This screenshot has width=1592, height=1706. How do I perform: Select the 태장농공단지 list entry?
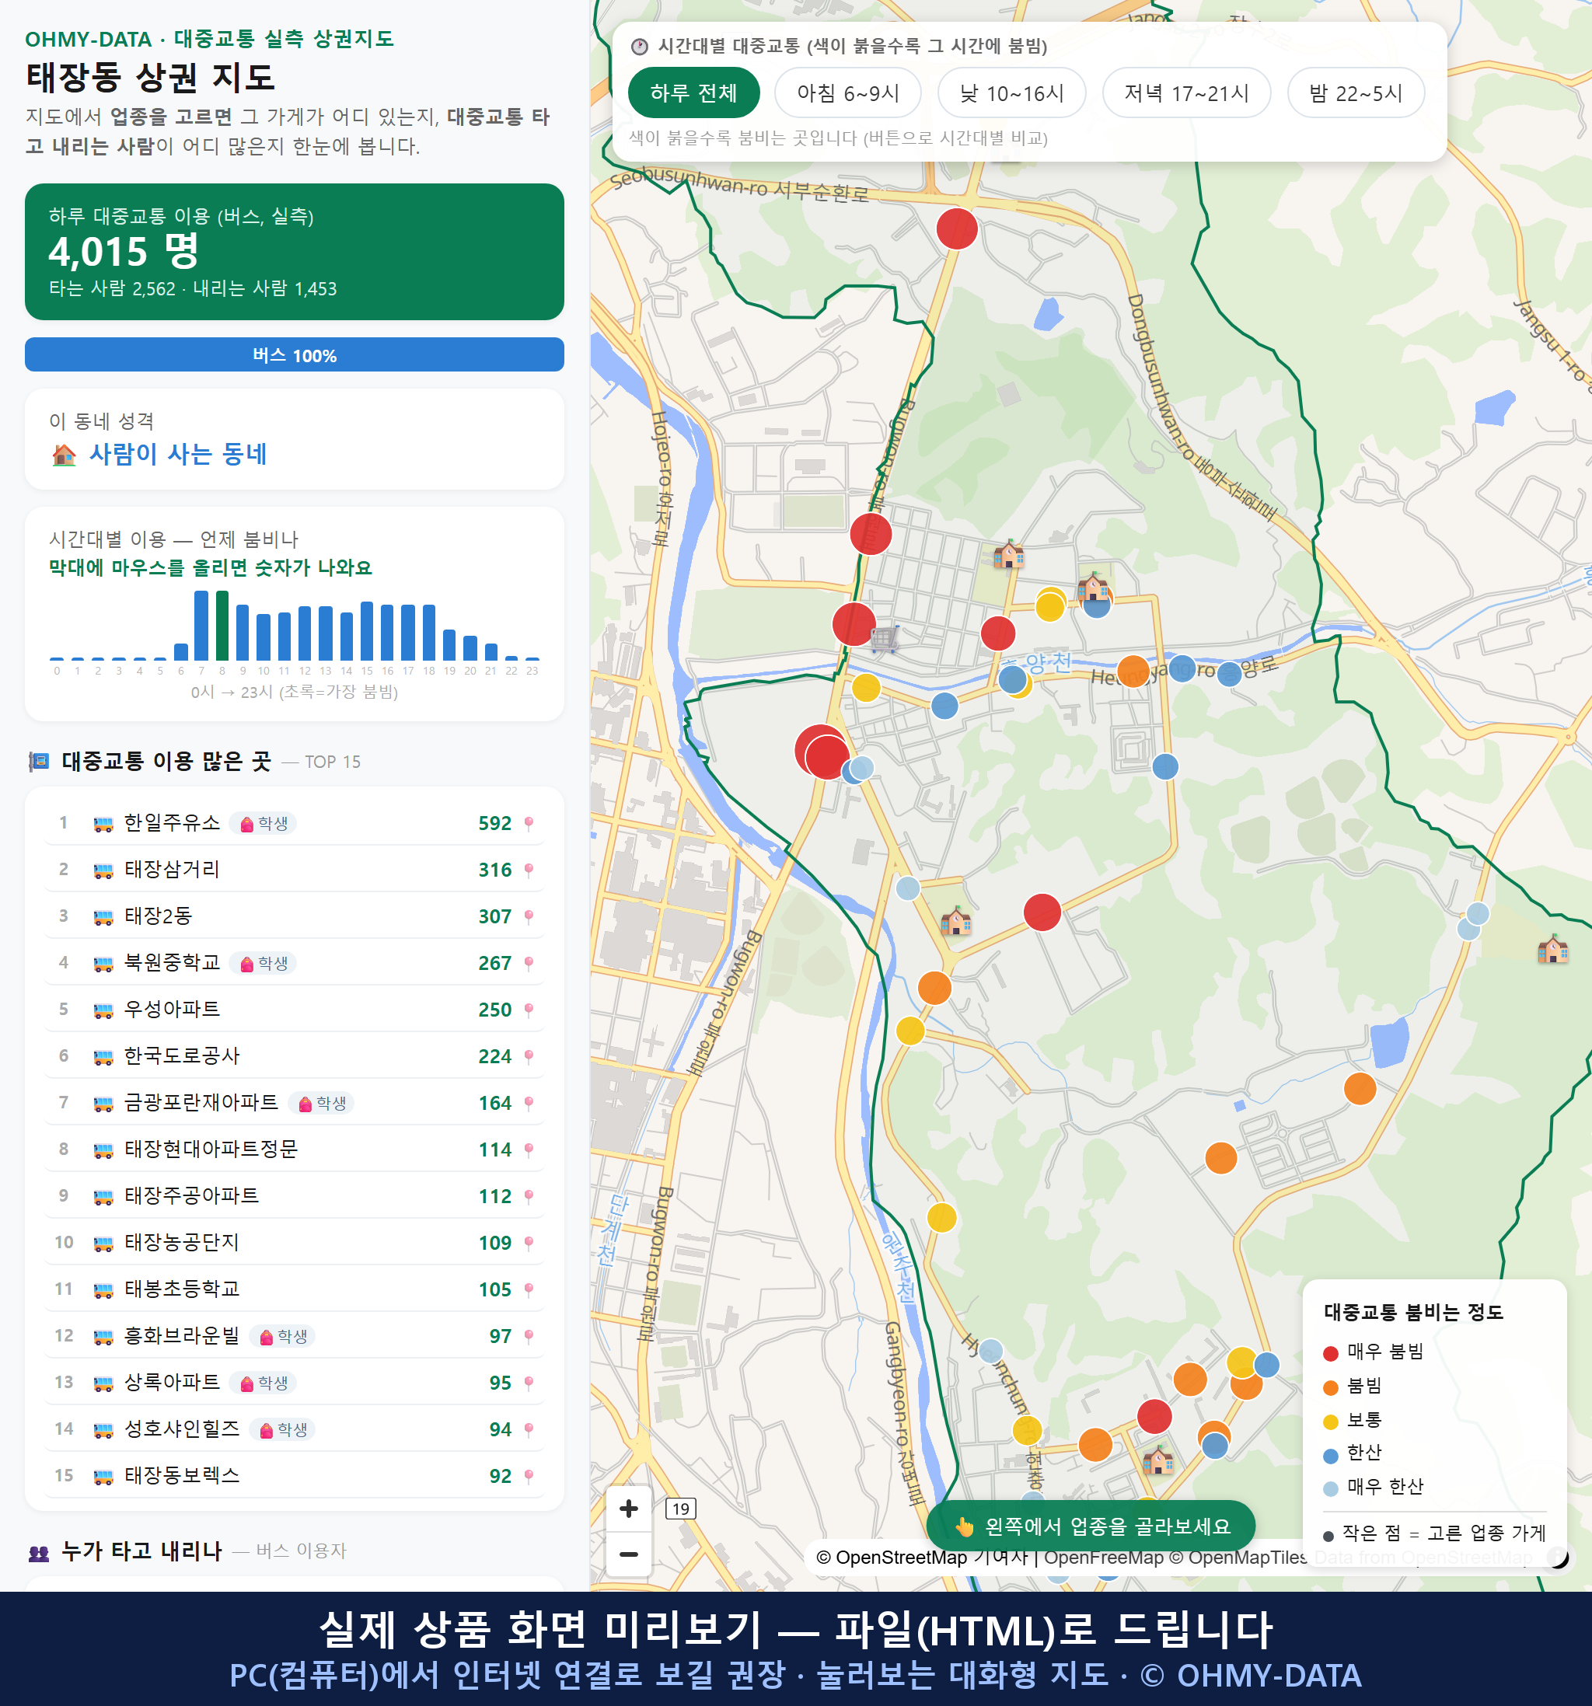pos(295,1244)
